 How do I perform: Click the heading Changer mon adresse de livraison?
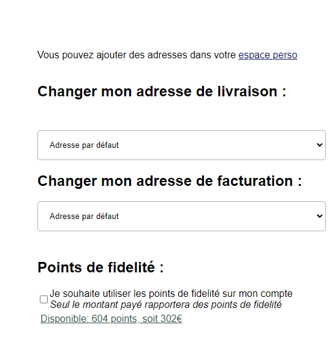[x=162, y=91]
